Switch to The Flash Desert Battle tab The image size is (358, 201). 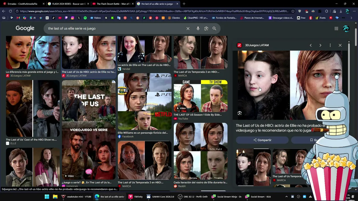(113, 4)
